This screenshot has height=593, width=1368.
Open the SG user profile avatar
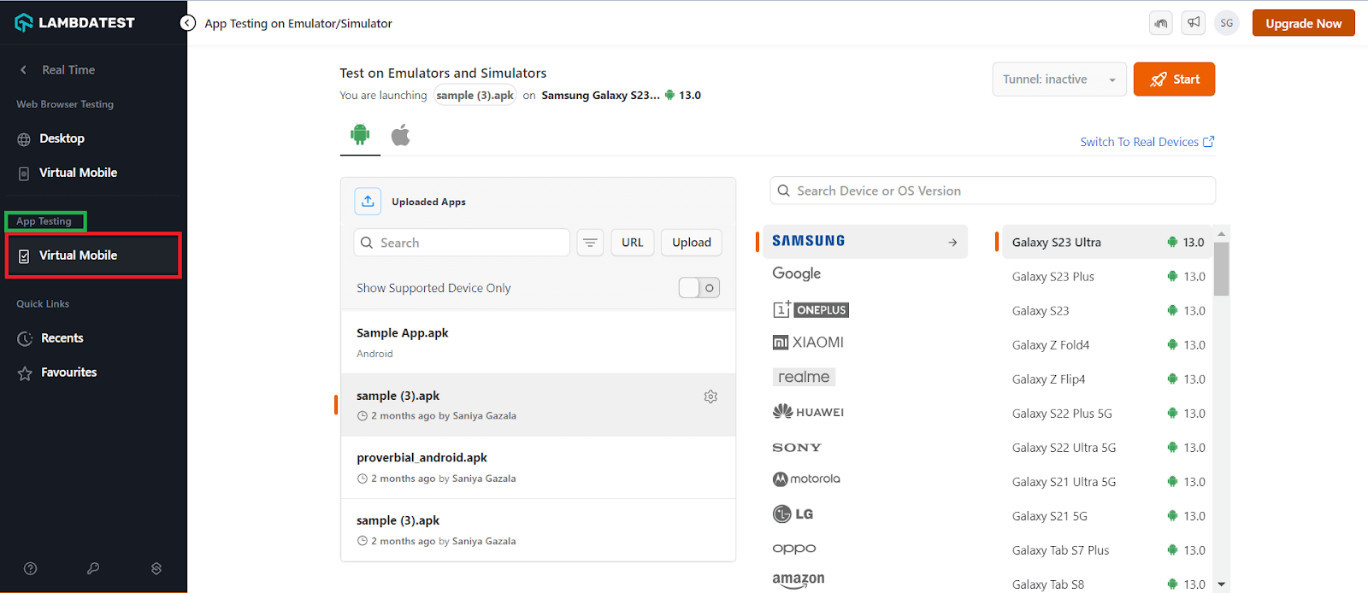pos(1227,23)
